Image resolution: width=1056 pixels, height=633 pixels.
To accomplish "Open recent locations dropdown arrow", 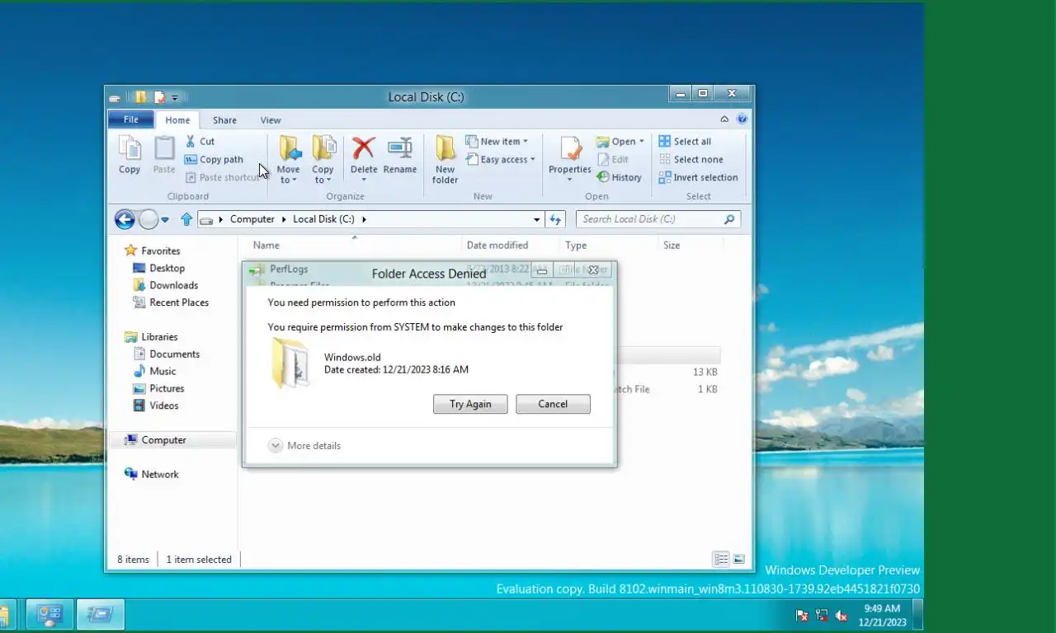I will point(165,219).
